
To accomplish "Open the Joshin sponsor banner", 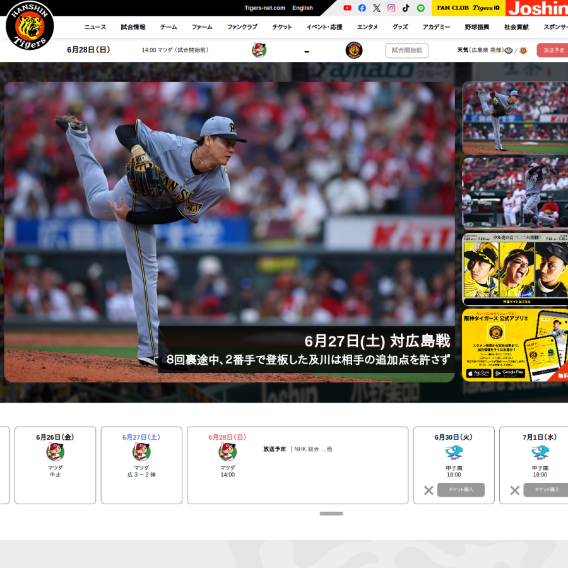I will 537,8.
